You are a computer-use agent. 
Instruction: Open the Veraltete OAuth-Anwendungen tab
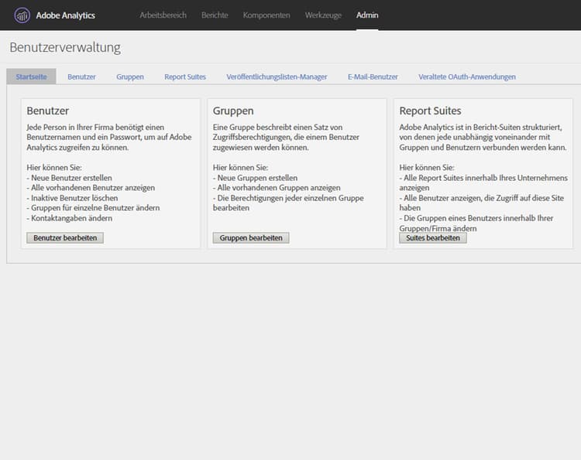pos(467,77)
